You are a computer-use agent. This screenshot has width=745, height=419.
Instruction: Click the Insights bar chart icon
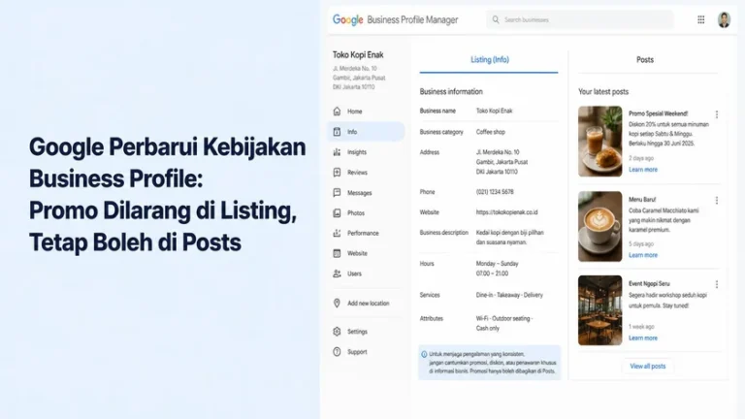tap(337, 152)
